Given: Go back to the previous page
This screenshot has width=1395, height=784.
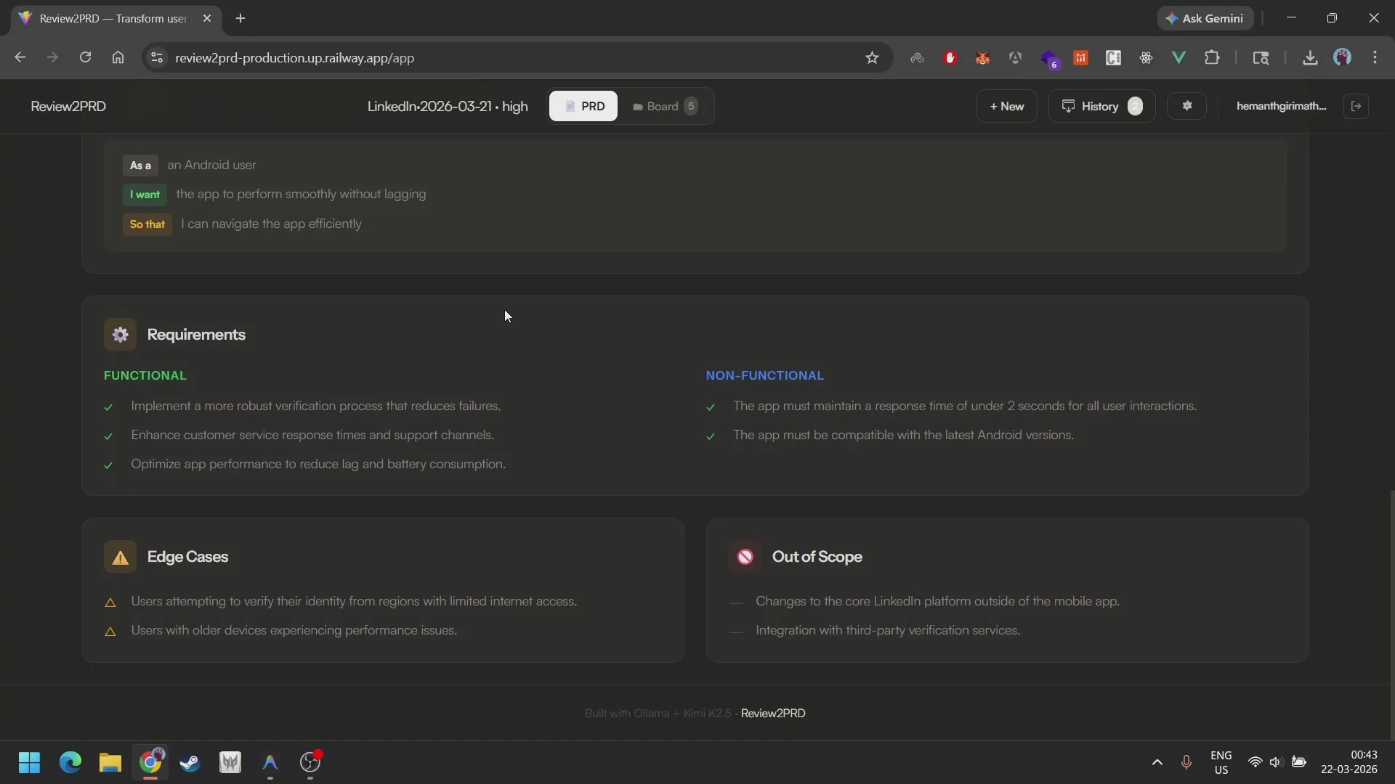Looking at the screenshot, I should (20, 57).
